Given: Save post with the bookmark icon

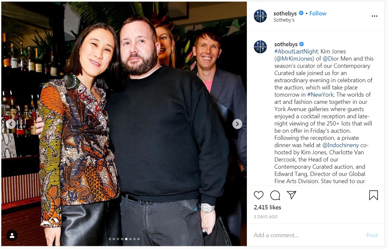Looking at the screenshot, I should 374,195.
